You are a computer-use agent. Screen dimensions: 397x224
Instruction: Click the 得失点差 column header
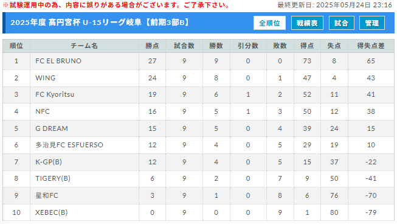(371, 46)
